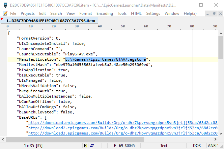
Task: Click the Text file type status field
Action: coord(164,146)
